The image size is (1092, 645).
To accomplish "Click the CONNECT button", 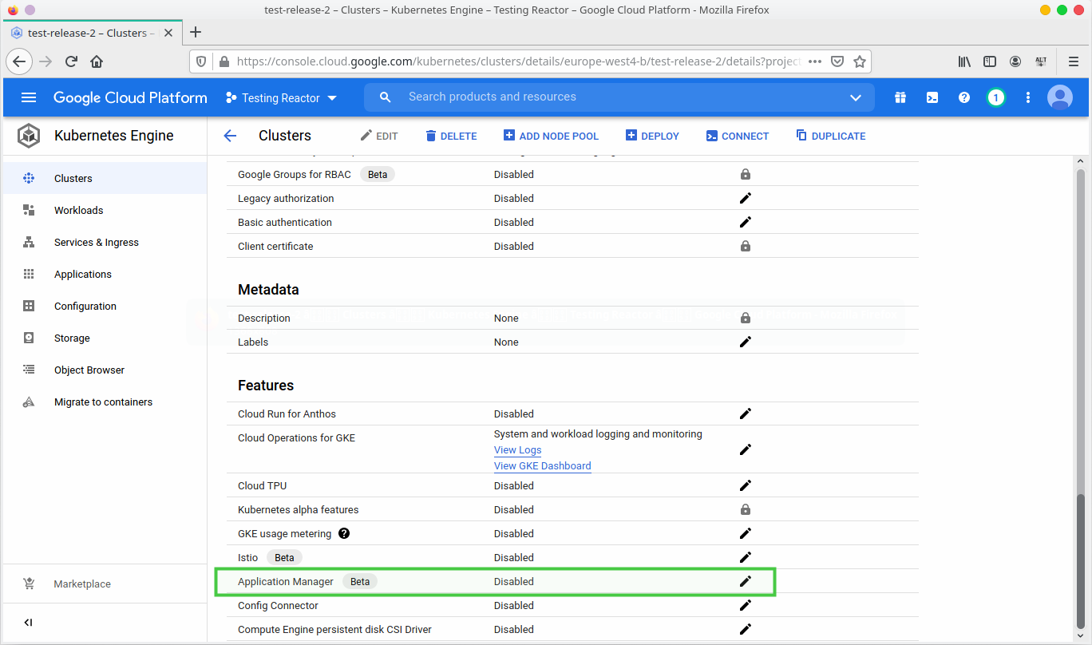I will click(738, 136).
